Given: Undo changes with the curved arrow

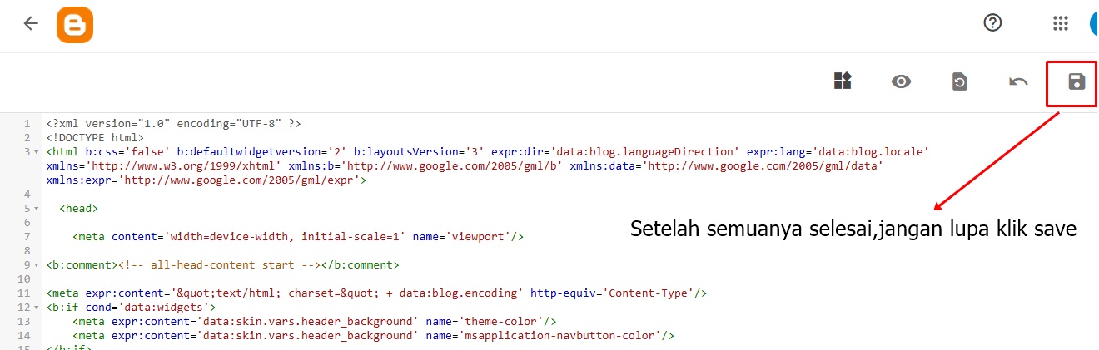Looking at the screenshot, I should pos(1018,81).
